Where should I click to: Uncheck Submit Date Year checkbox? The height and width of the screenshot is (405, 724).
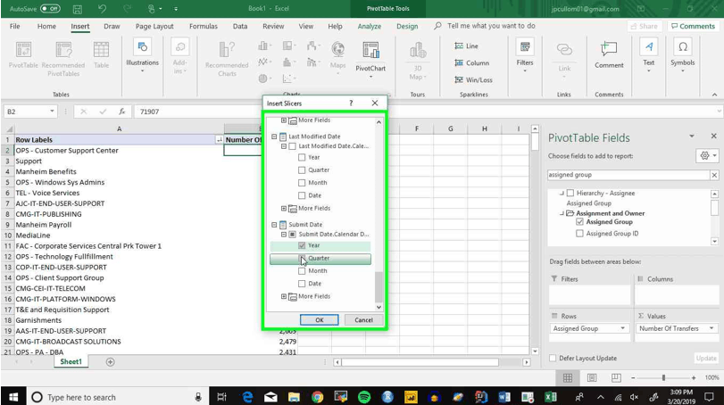click(302, 245)
